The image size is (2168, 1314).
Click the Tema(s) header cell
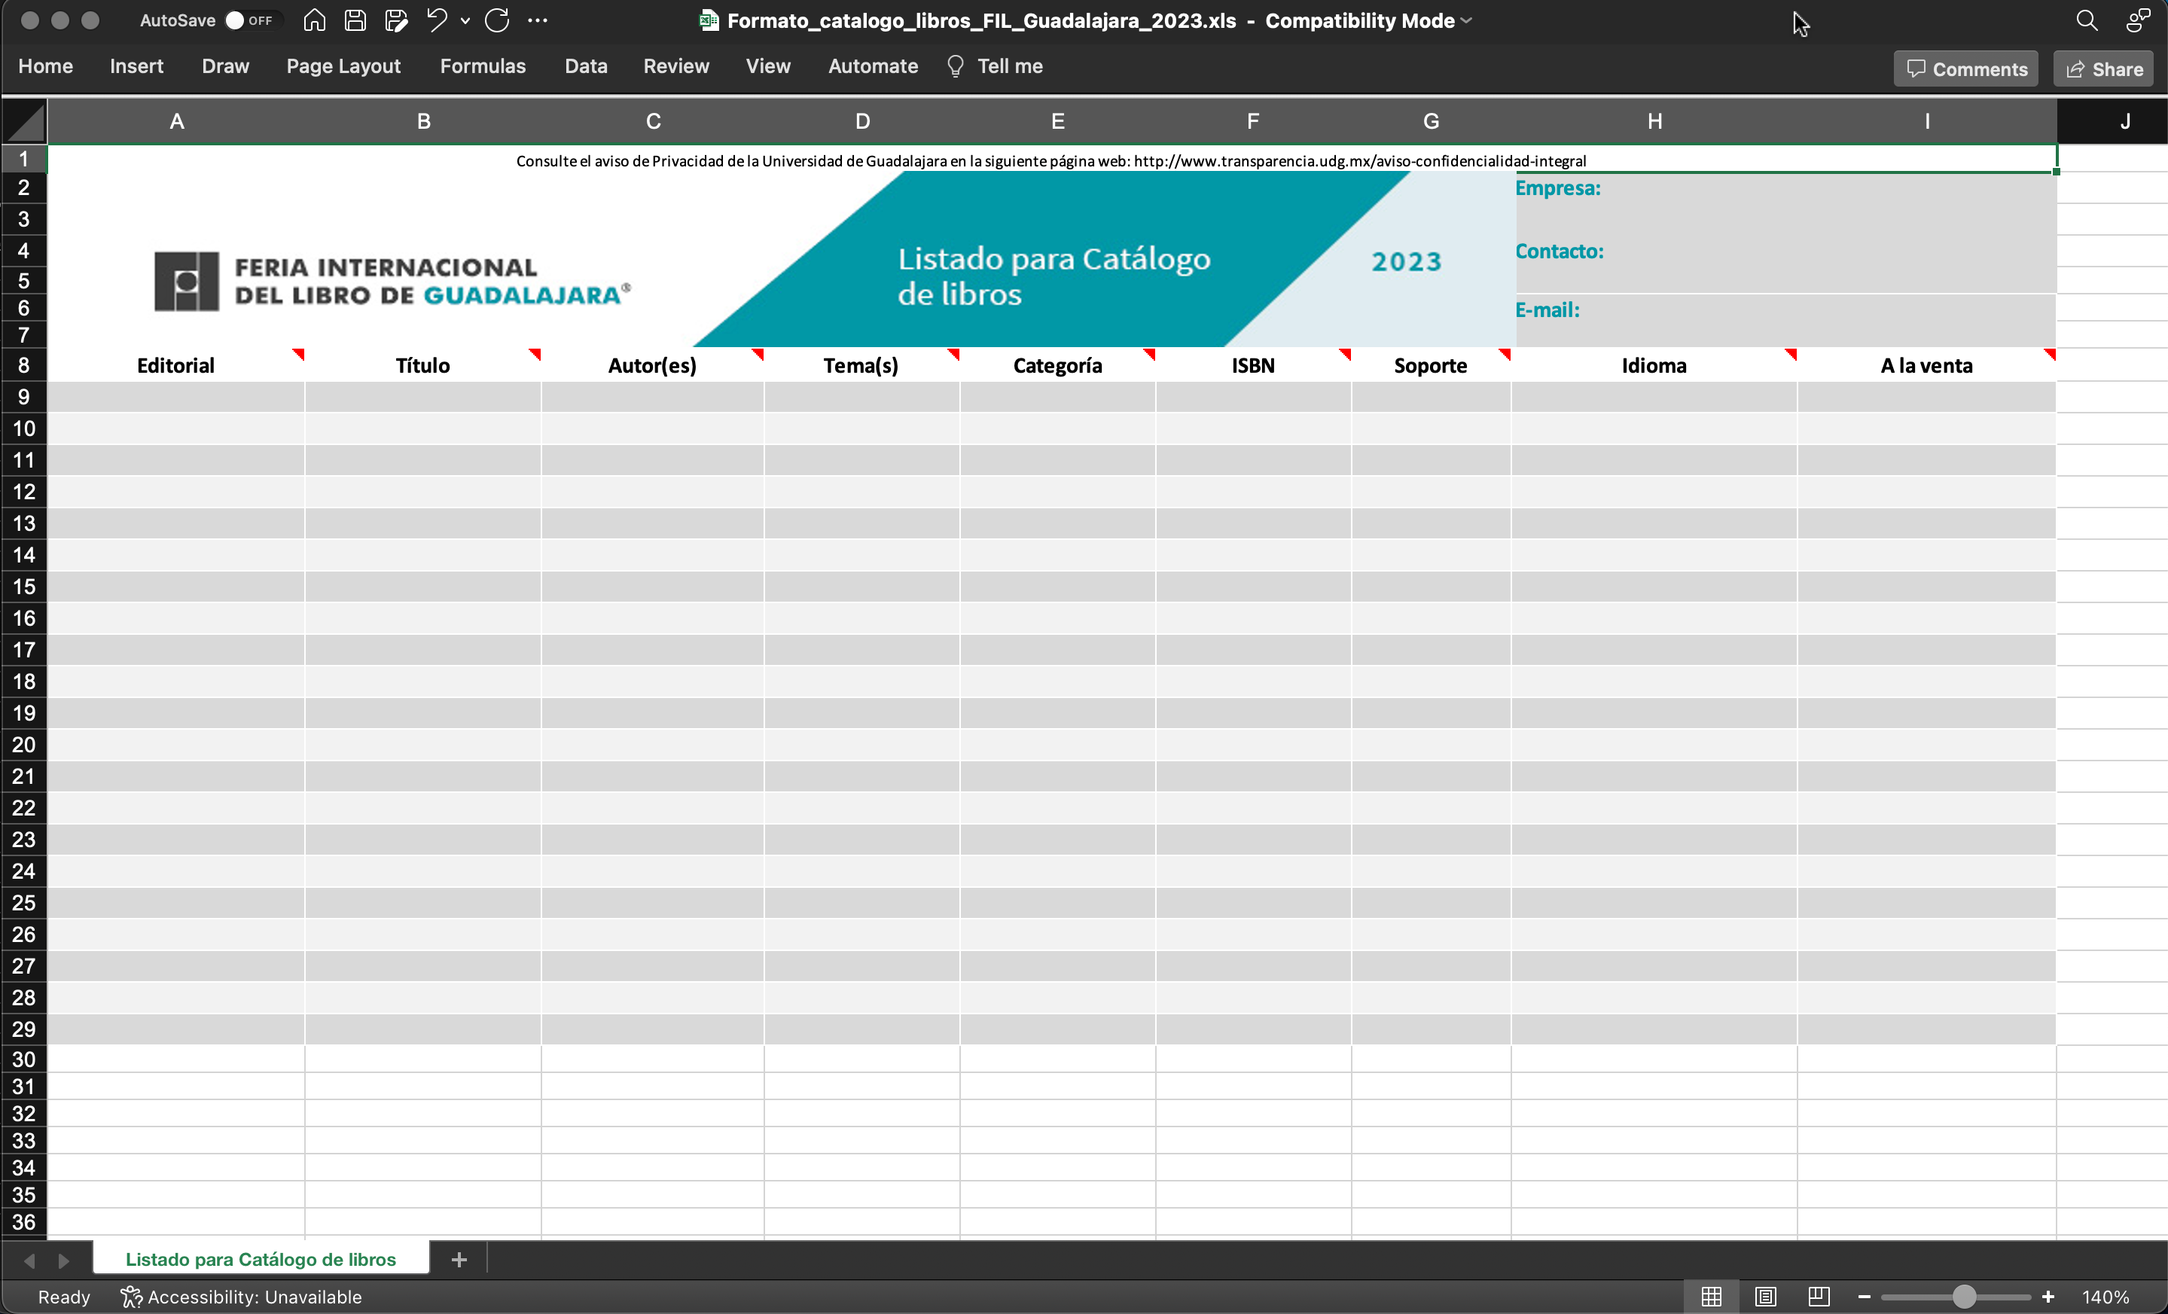click(x=862, y=365)
